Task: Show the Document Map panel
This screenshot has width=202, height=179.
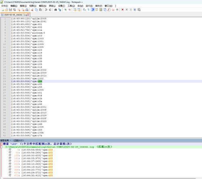Action: pyautogui.click(x=101, y=10)
